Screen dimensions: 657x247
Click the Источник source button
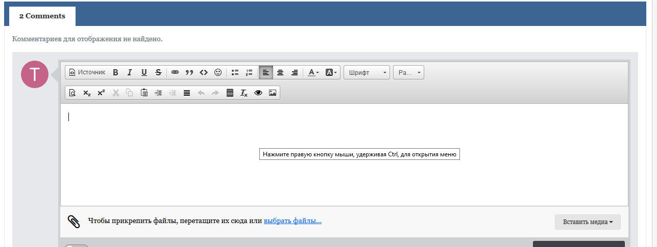coord(87,72)
